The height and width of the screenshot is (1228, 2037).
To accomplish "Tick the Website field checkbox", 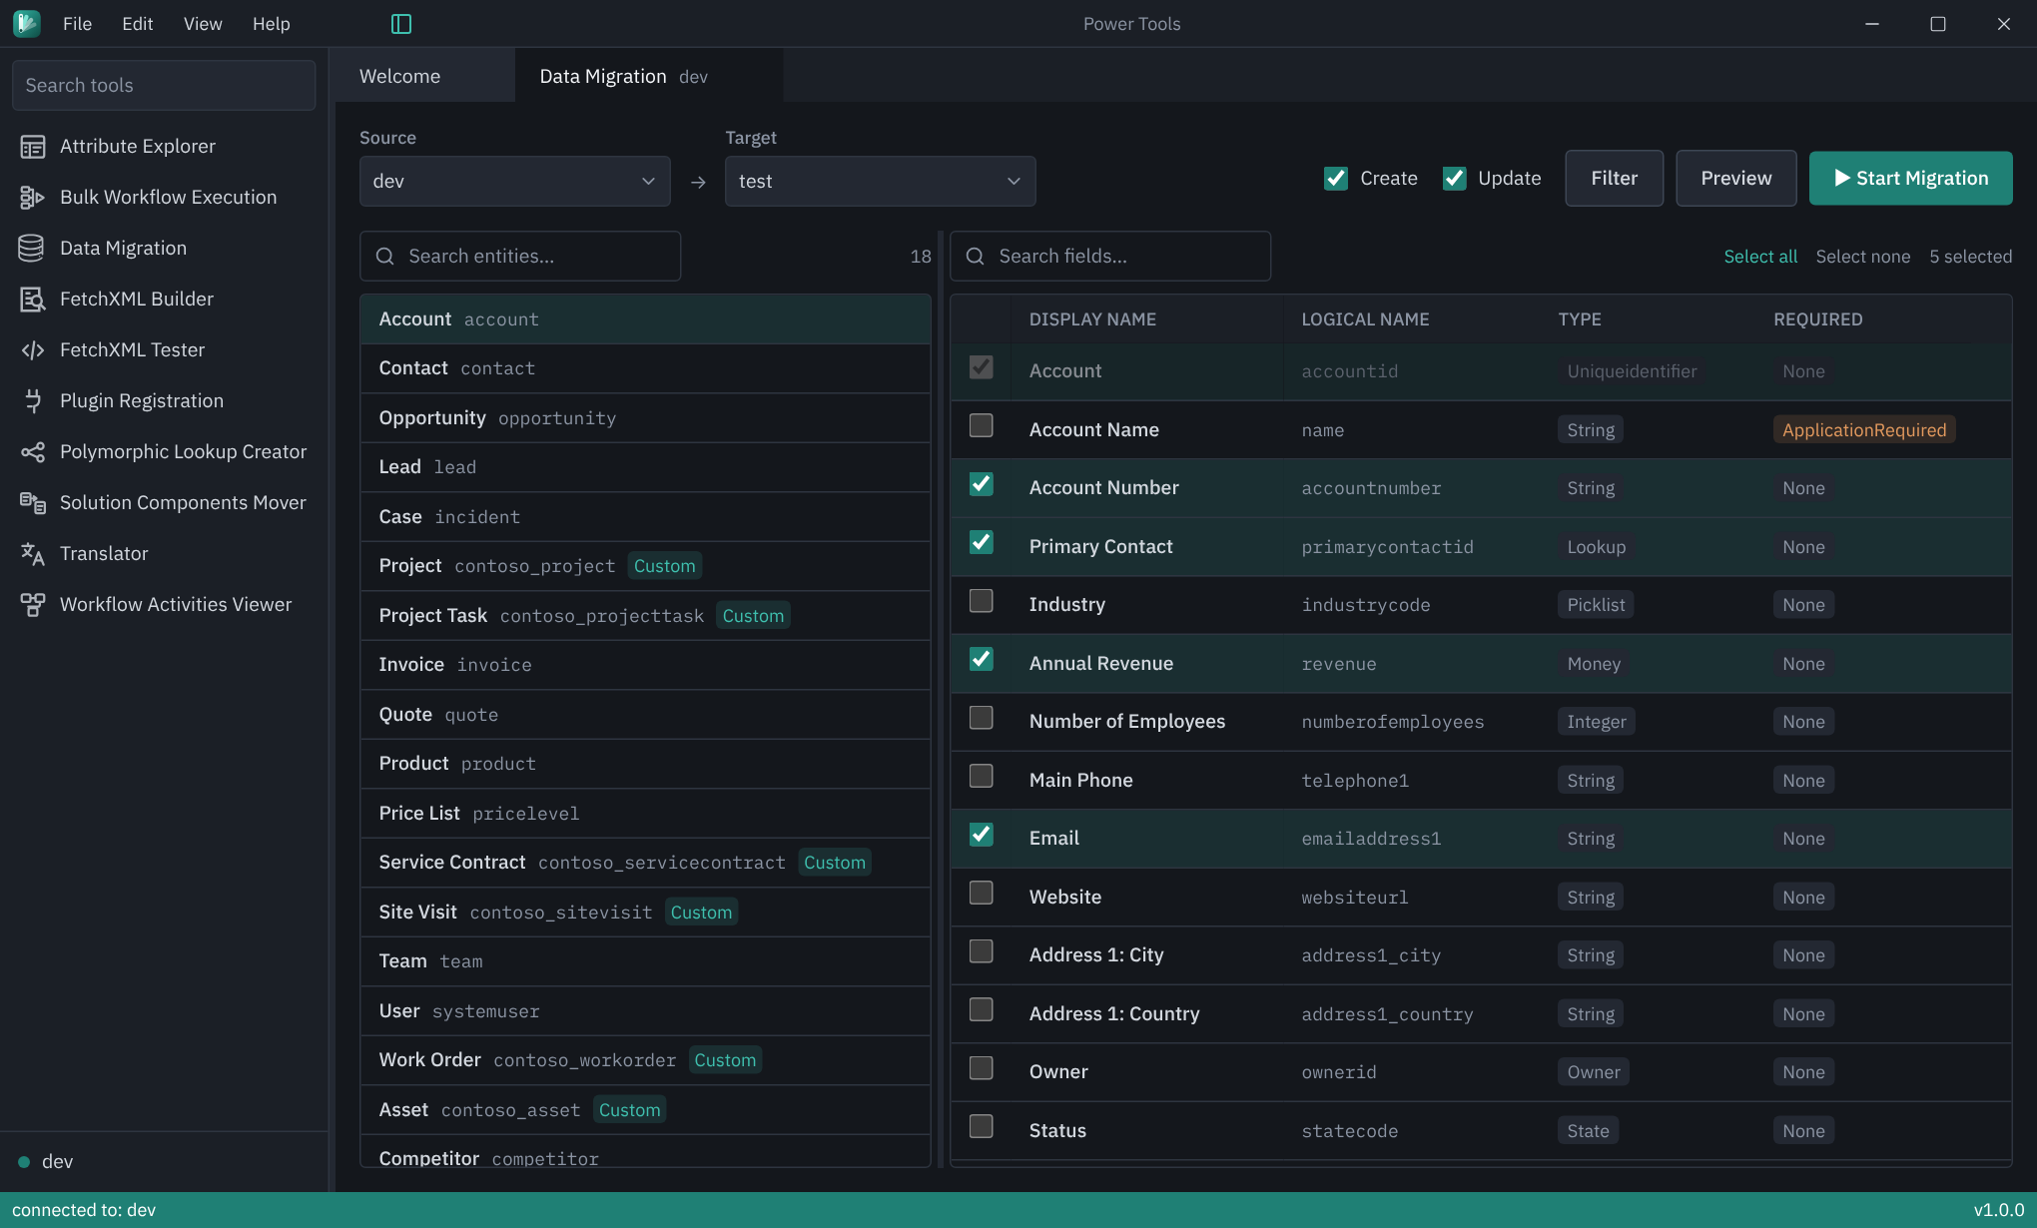I will 982,894.
